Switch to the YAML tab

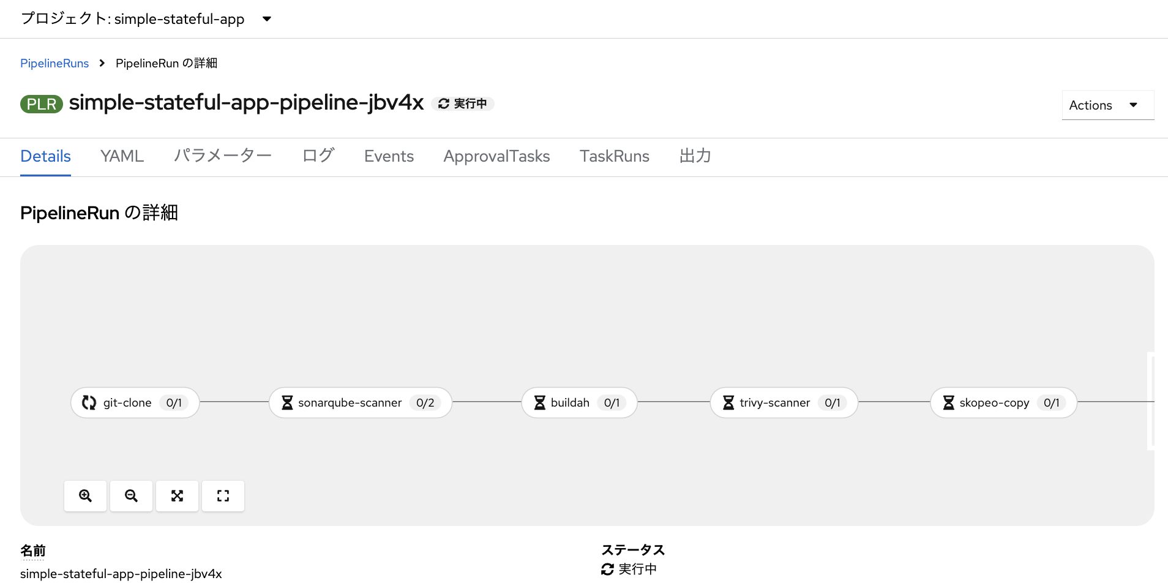click(x=122, y=156)
